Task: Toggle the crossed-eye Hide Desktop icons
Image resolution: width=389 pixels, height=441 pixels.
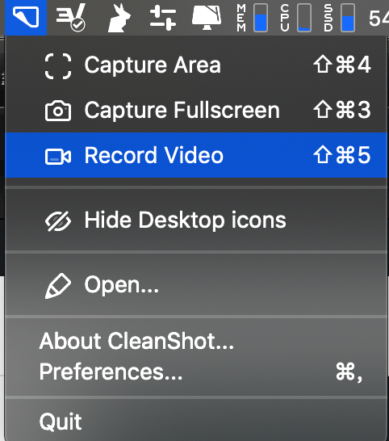Action: pos(58,221)
